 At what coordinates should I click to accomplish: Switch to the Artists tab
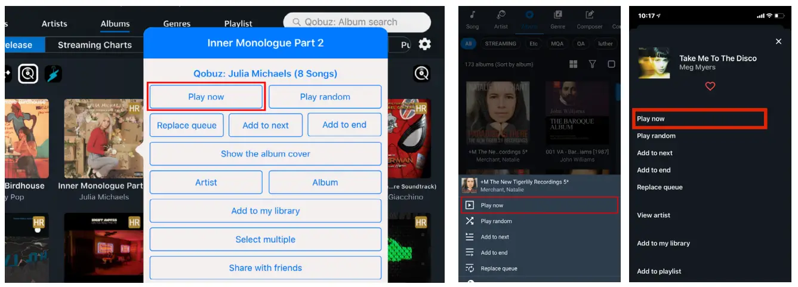pyautogui.click(x=54, y=24)
